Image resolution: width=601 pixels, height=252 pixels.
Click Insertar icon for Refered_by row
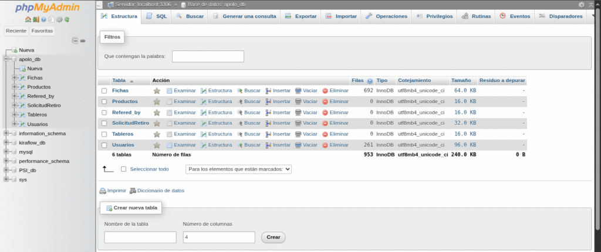click(x=269, y=113)
